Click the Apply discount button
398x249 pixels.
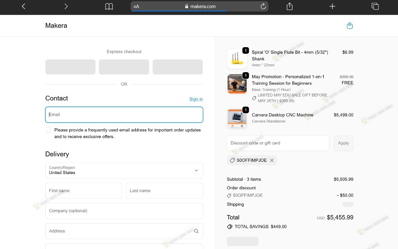[343, 143]
